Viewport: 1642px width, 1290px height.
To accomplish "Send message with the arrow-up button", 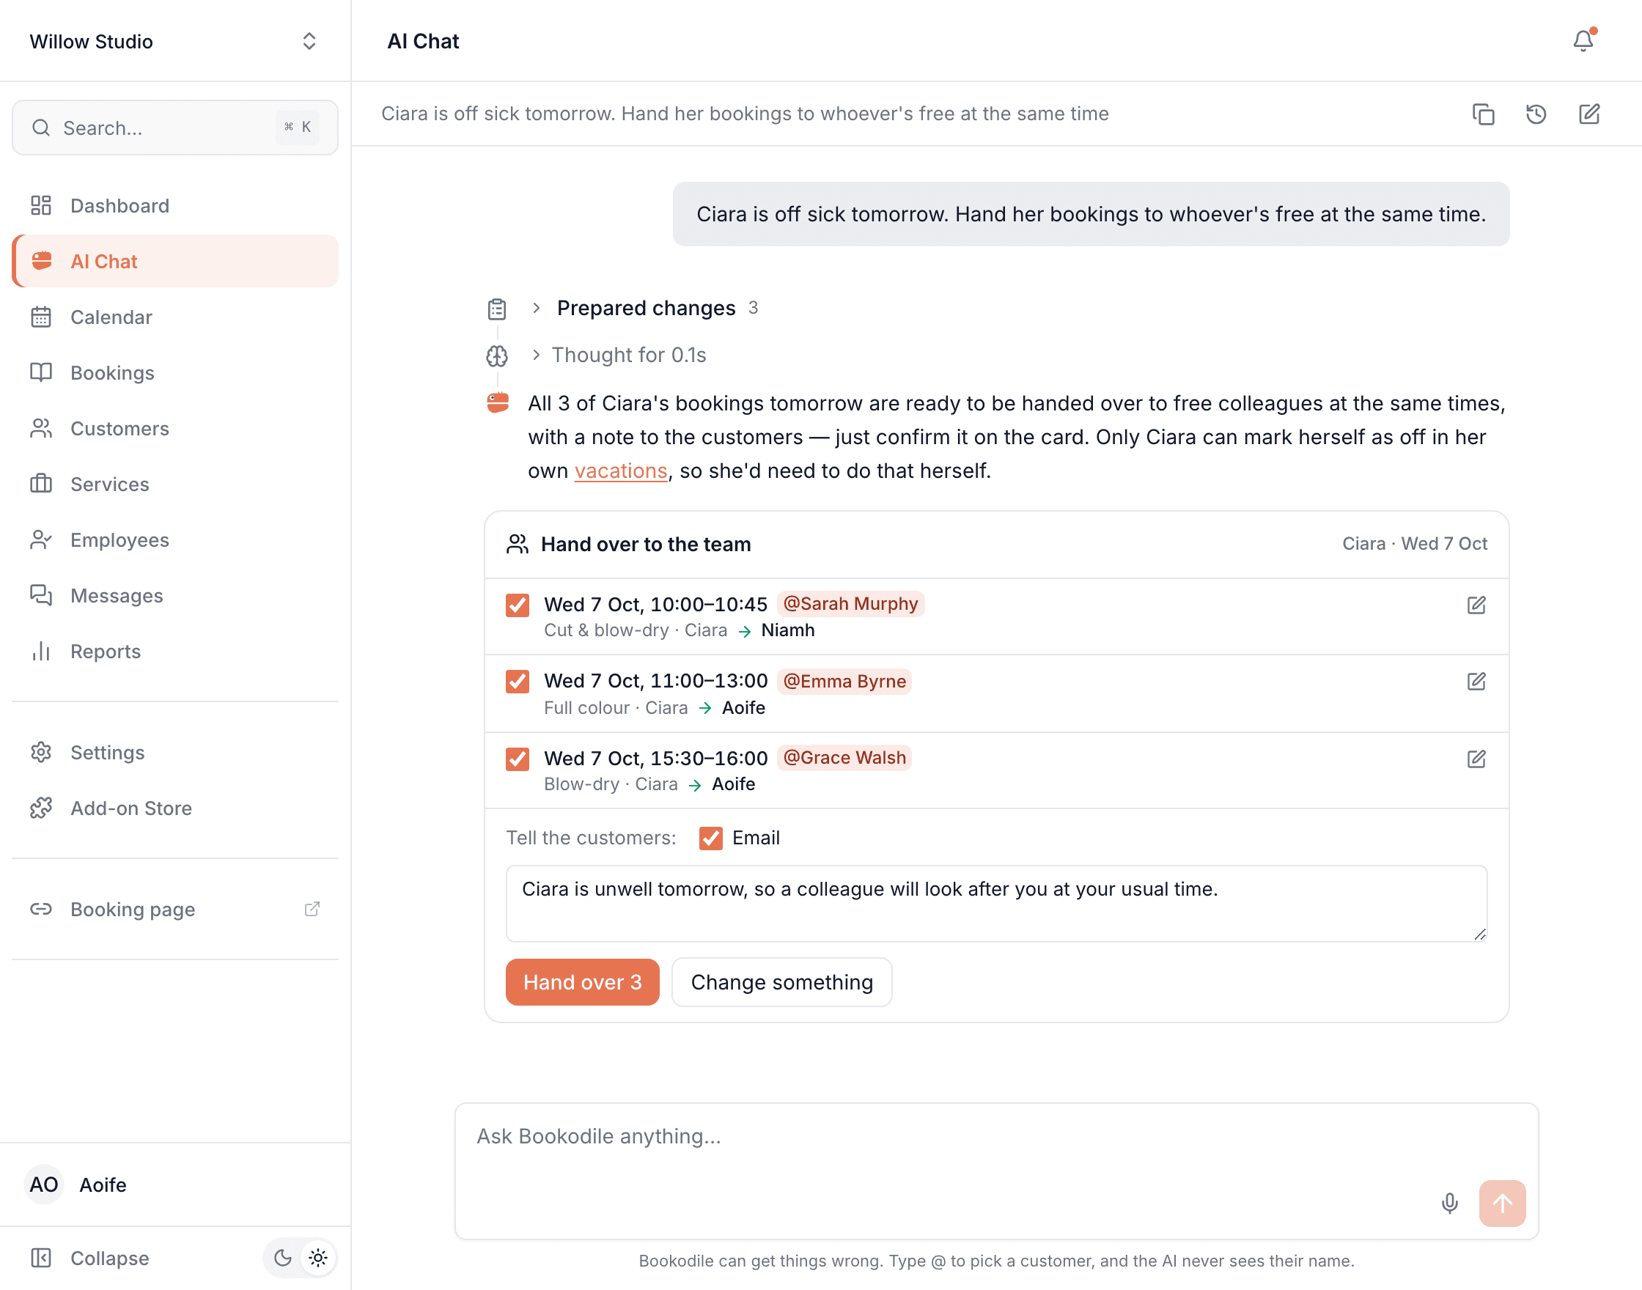I will click(1501, 1202).
